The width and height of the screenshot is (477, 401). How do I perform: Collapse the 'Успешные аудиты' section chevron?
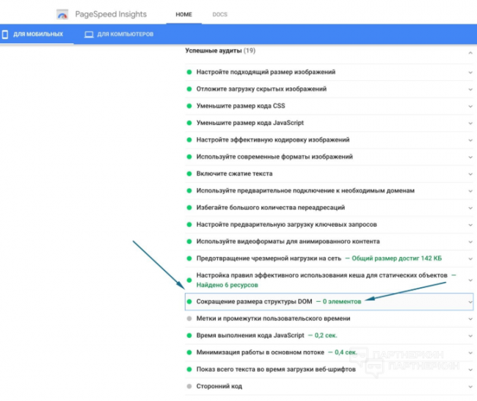pyautogui.click(x=470, y=52)
